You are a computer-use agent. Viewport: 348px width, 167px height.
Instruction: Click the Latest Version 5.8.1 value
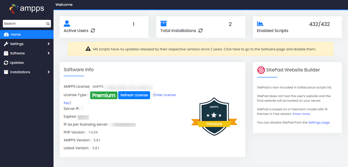tap(96, 148)
